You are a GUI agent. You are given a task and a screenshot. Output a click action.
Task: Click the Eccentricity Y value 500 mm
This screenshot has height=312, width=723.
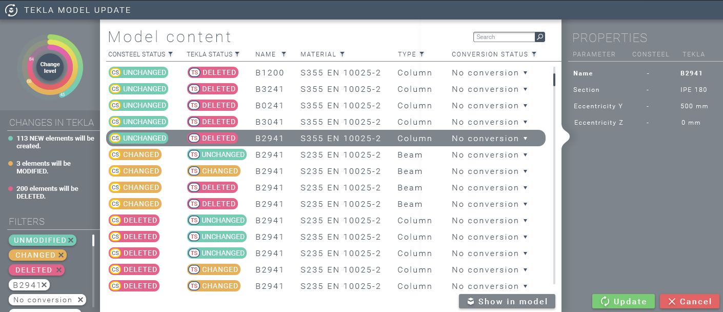coord(695,106)
